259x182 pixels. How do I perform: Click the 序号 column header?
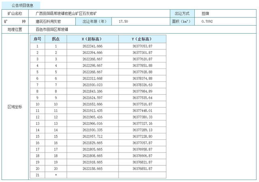point(37,39)
